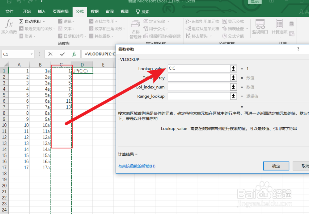309x214 pixels.
Task: Open the 文件 menu
Action: (10, 11)
